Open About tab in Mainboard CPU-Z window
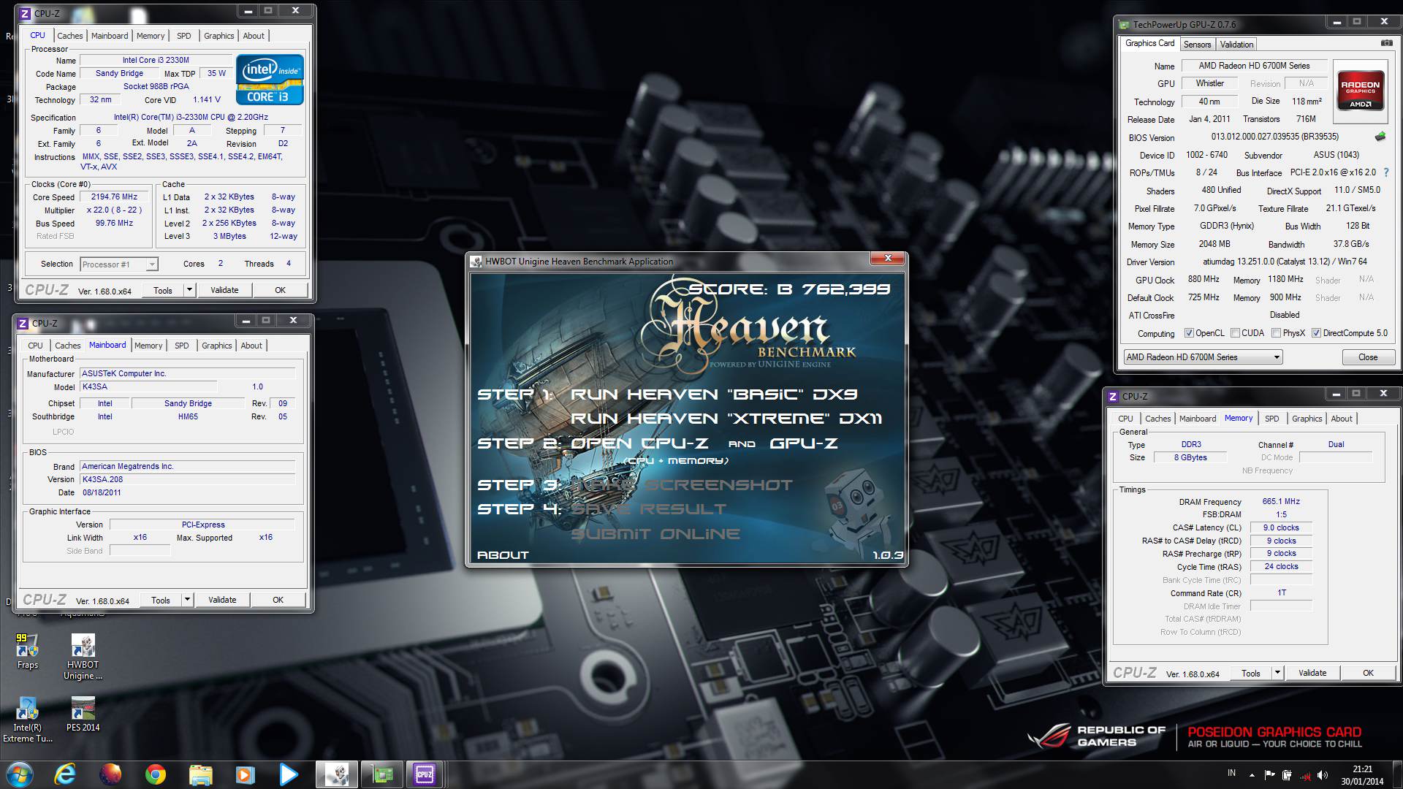This screenshot has width=1403, height=789. [x=251, y=346]
